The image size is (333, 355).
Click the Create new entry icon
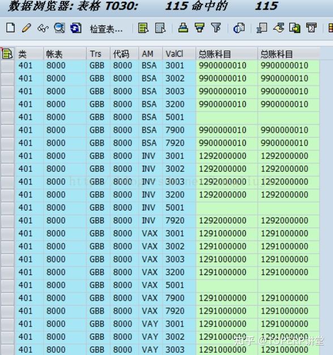point(10,28)
